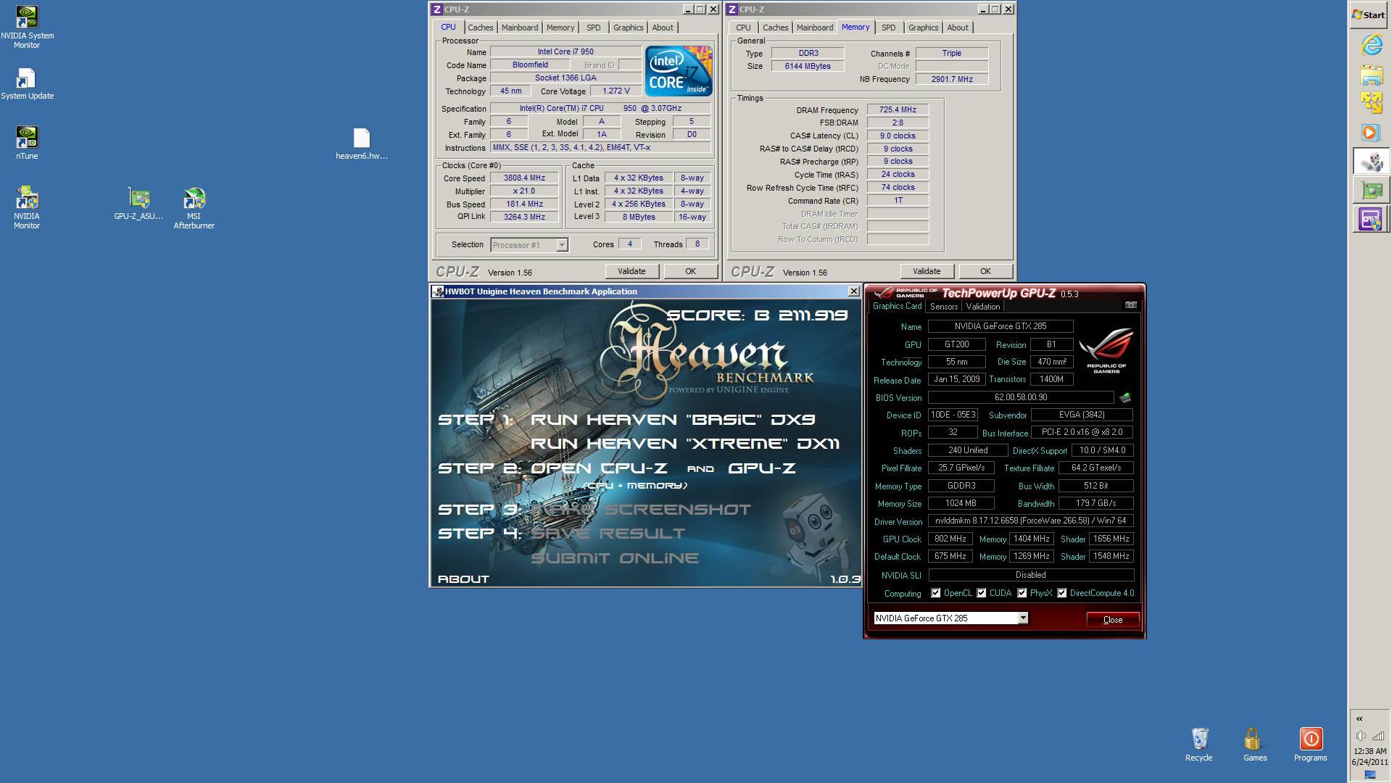Toggle CUDA checkbox in GPU-Z

pyautogui.click(x=981, y=593)
